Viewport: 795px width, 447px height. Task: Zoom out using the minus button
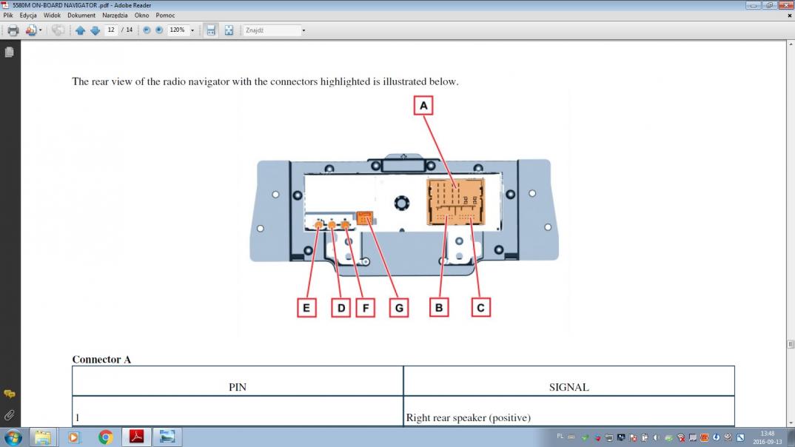click(147, 30)
